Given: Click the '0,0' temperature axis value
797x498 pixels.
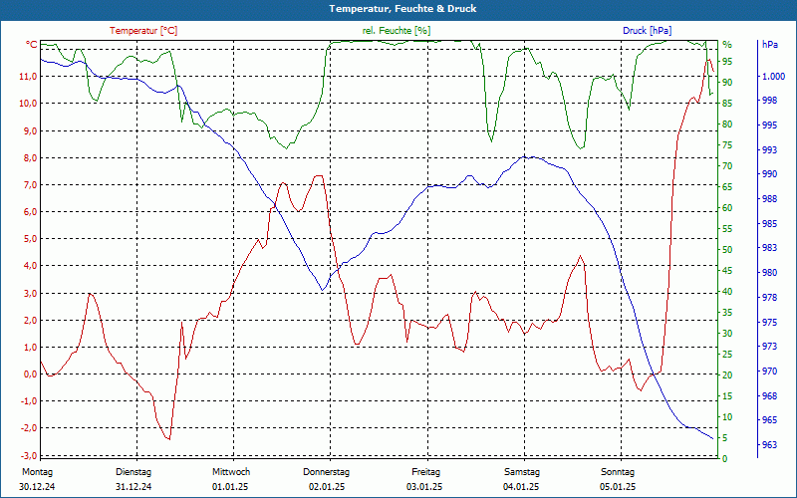Looking at the screenshot, I should point(30,374).
